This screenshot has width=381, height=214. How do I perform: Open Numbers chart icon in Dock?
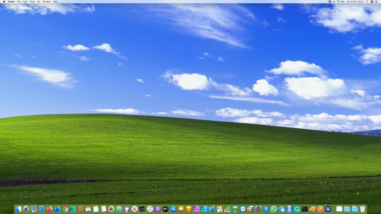pyautogui.click(x=227, y=209)
